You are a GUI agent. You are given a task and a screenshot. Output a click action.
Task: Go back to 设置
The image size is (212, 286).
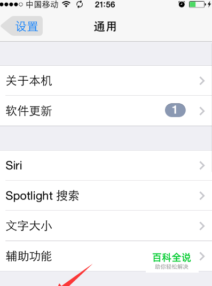[x=22, y=26]
